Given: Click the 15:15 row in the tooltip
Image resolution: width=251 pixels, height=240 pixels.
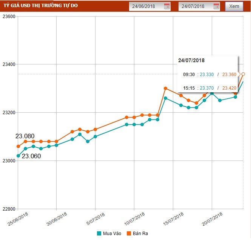Looking at the screenshot, I should pyautogui.click(x=209, y=88).
